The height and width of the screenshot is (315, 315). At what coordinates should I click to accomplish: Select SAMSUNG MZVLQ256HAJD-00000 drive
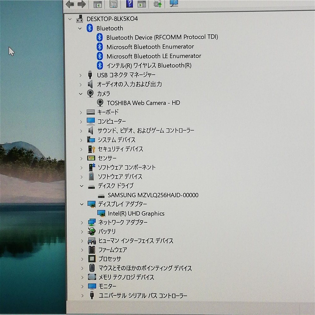153,195
